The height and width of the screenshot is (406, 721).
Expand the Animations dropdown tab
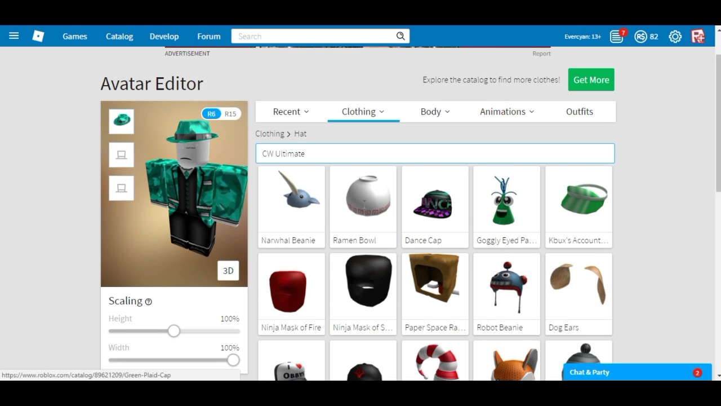507,112
